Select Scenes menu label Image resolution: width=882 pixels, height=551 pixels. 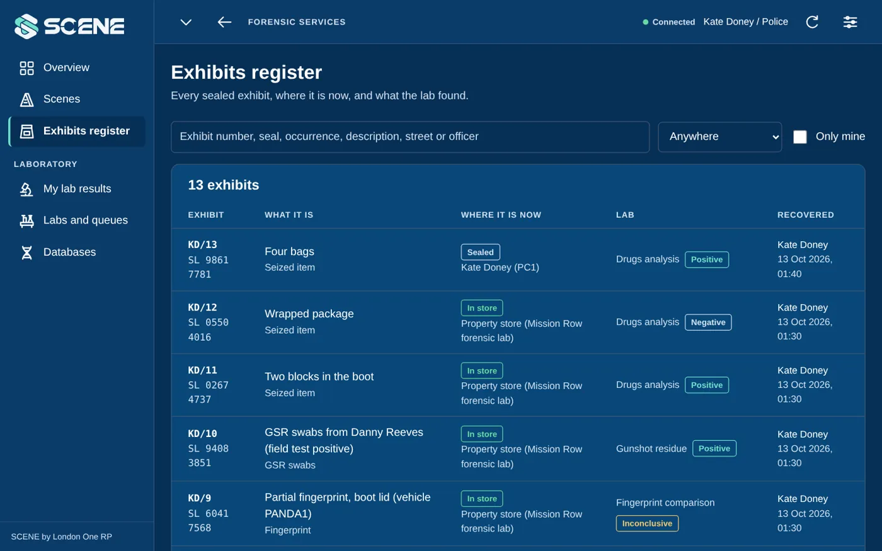(x=62, y=99)
